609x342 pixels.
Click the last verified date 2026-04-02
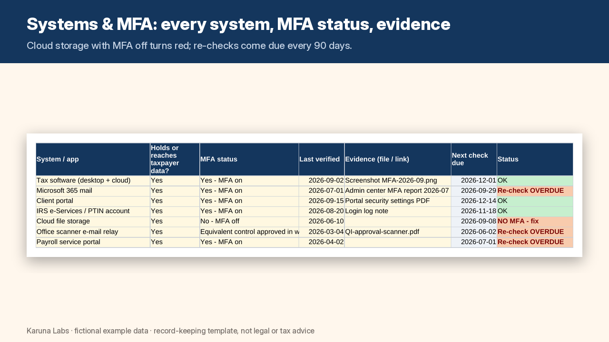coord(322,242)
